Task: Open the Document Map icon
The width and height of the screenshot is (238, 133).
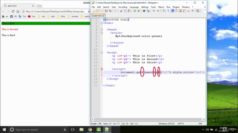Action: click(180, 11)
